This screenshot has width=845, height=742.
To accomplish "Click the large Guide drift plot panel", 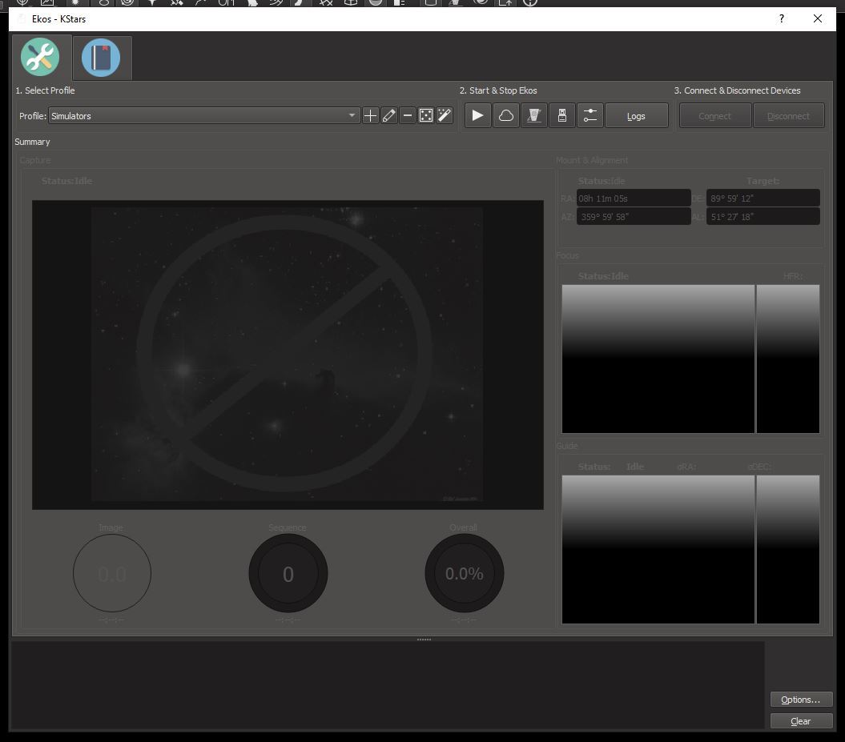I will click(658, 549).
